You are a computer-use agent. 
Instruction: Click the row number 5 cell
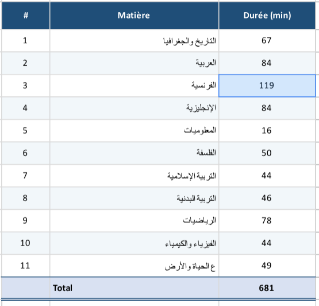(x=26, y=131)
